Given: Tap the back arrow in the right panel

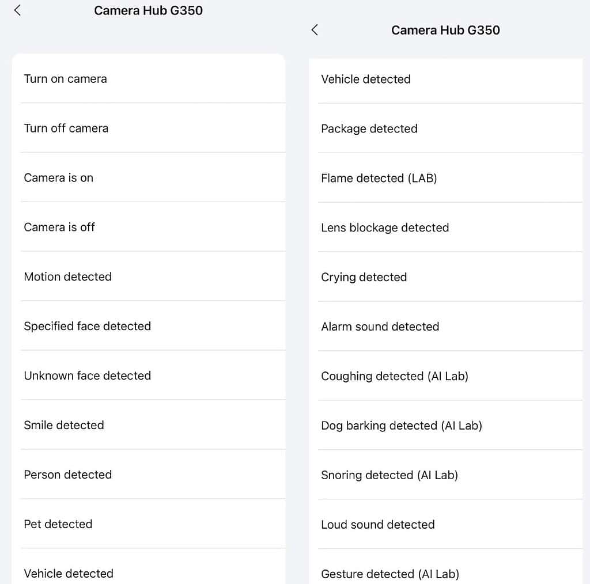Looking at the screenshot, I should [x=315, y=30].
